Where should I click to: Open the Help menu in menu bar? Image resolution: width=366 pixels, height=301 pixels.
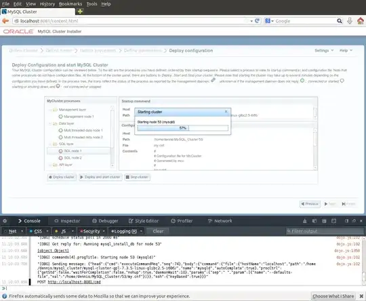click(x=106, y=4)
